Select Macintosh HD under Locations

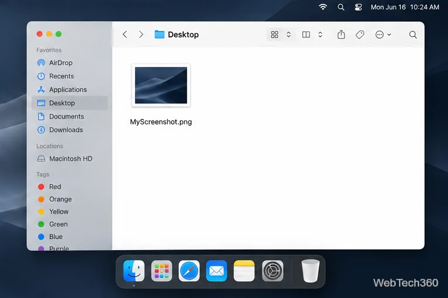pyautogui.click(x=70, y=159)
